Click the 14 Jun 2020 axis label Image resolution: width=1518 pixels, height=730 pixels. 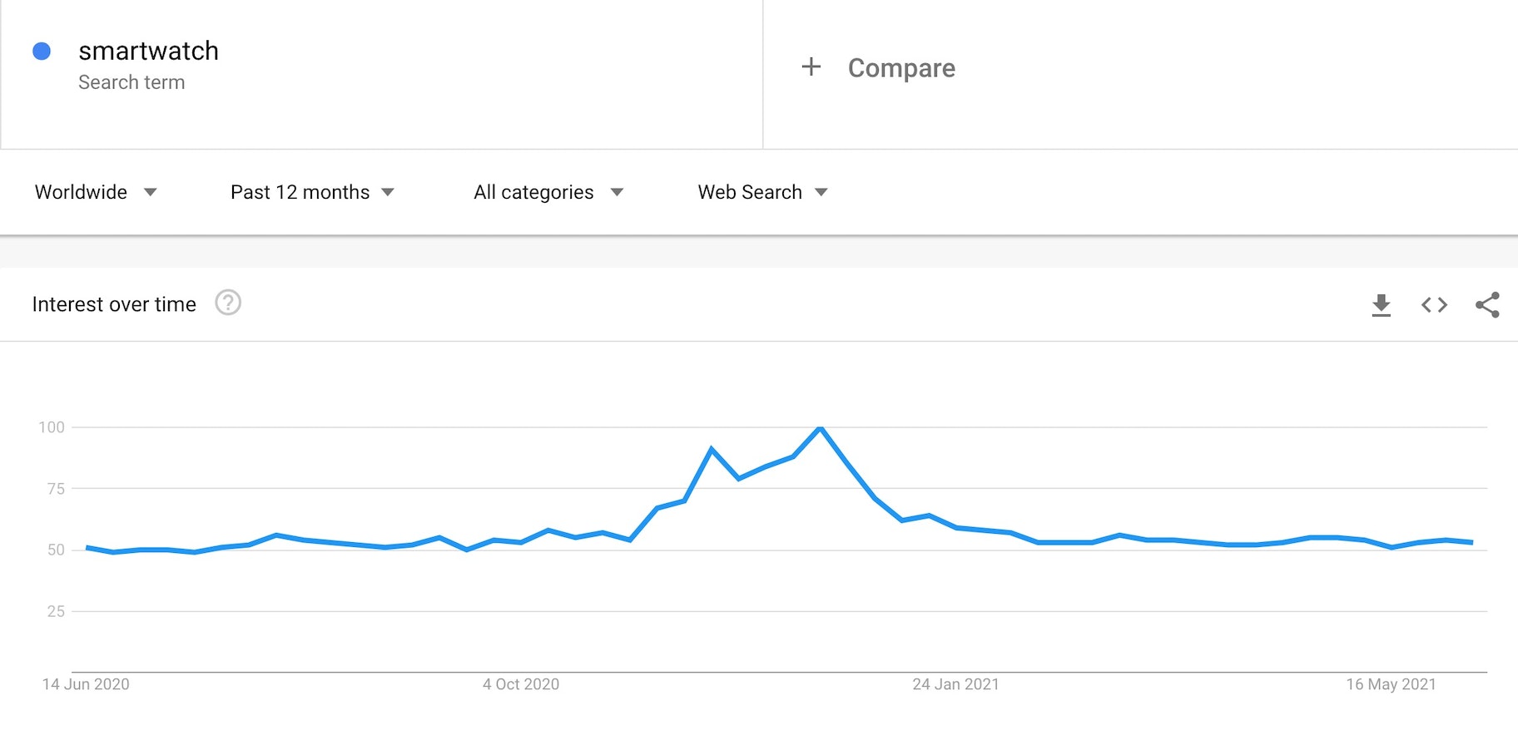click(x=86, y=684)
